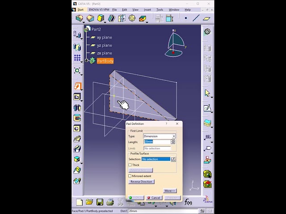
Task: Click the Constraint dimension icon
Action: (x=169, y=18)
